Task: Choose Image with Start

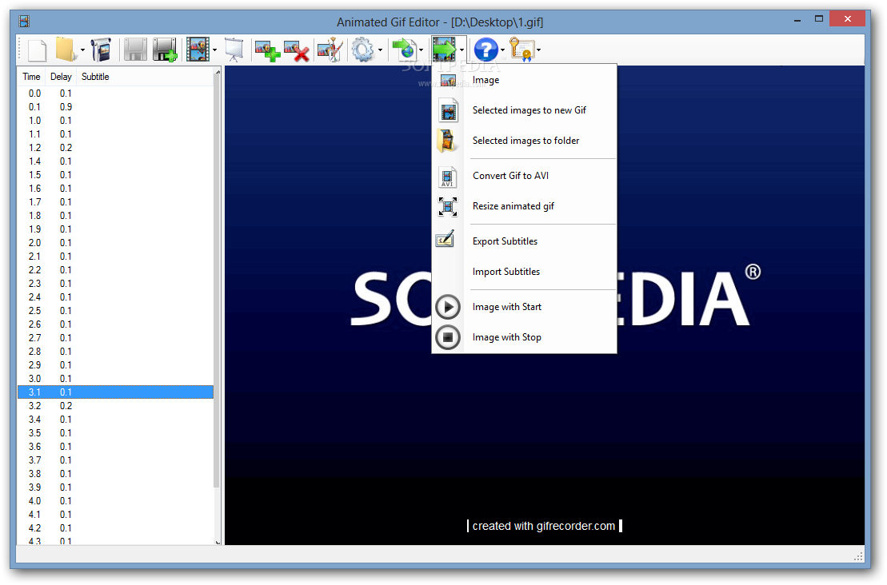Action: [525, 307]
